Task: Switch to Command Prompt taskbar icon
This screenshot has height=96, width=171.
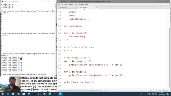Action: click(x=34, y=94)
